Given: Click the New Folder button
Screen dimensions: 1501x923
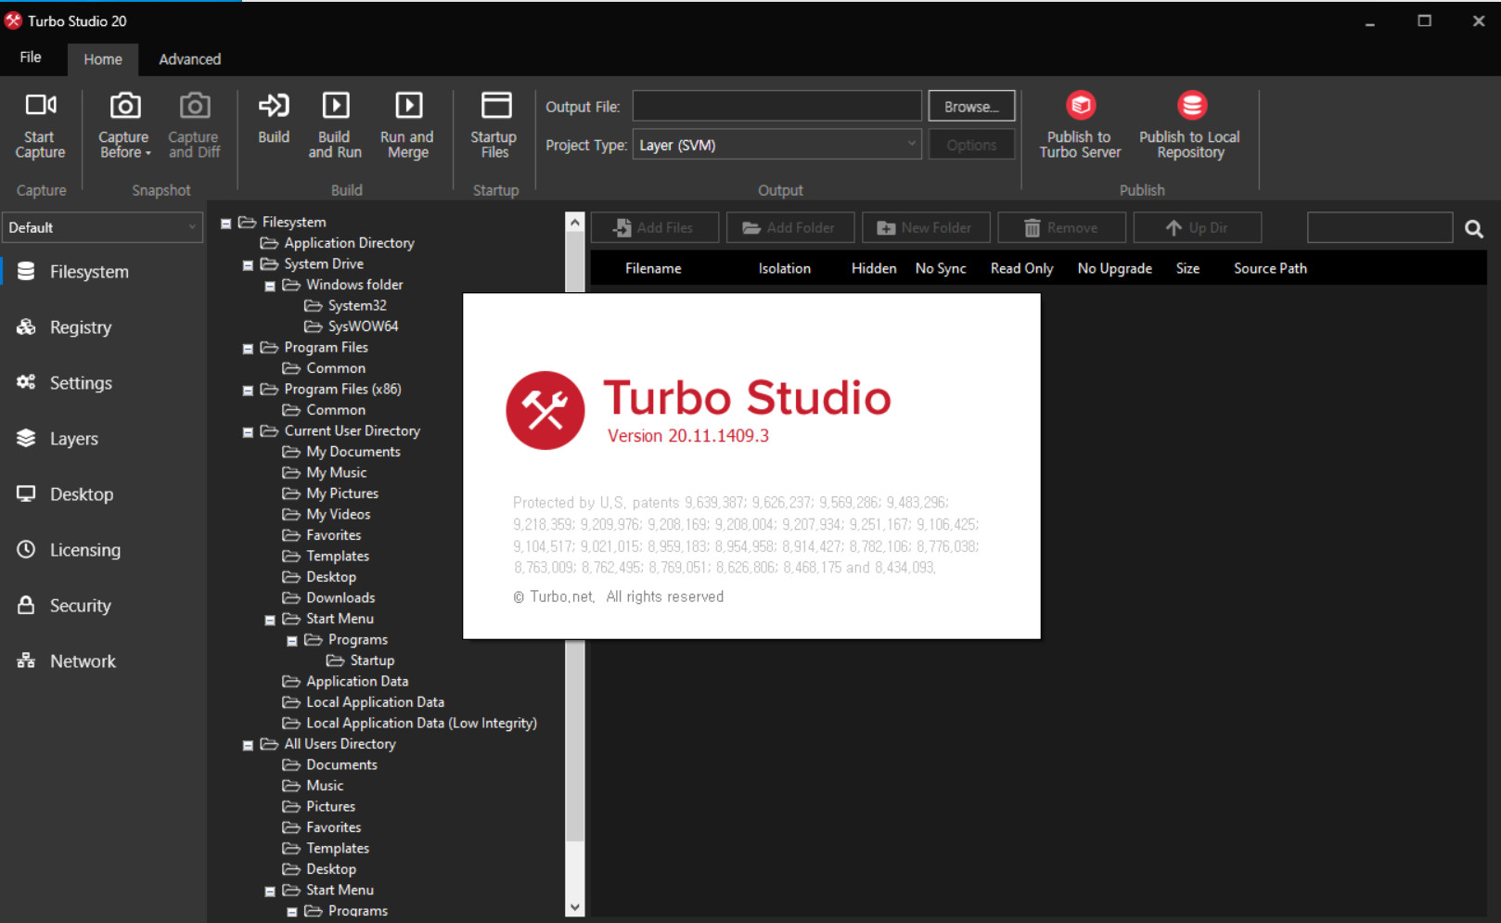Looking at the screenshot, I should coord(926,227).
